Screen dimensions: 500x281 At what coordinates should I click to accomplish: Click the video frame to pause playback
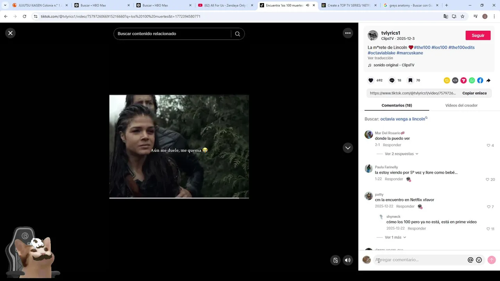tap(179, 146)
